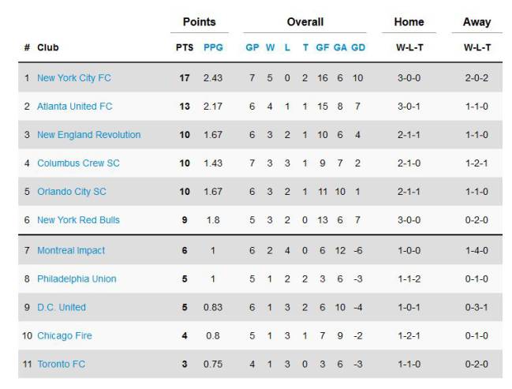Sort standings by GF column header
This screenshot has width=512, height=389.
coord(323,47)
